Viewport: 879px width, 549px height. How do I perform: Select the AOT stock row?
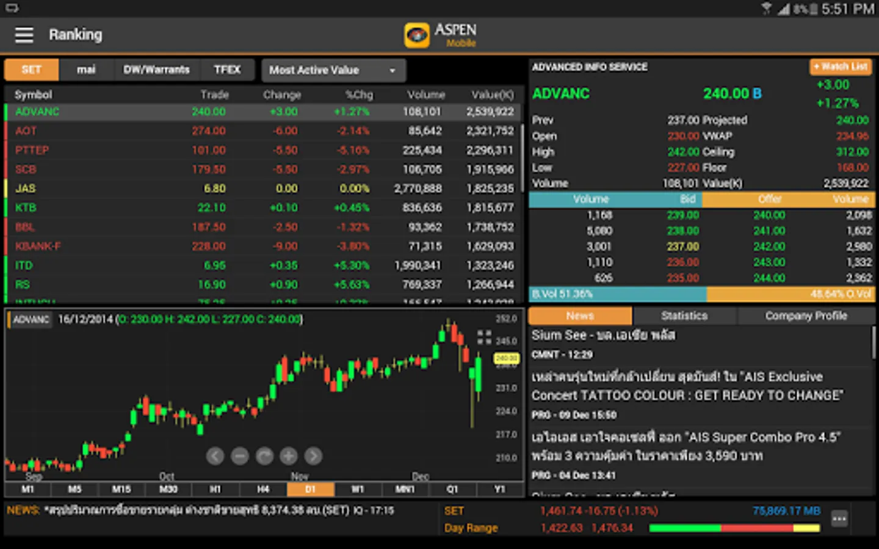click(x=264, y=131)
